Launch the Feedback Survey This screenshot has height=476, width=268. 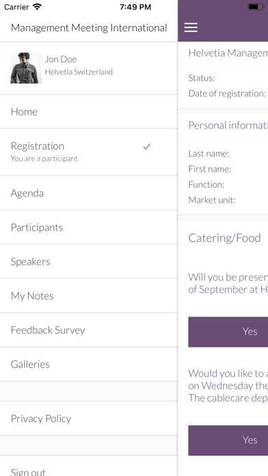[89, 330]
